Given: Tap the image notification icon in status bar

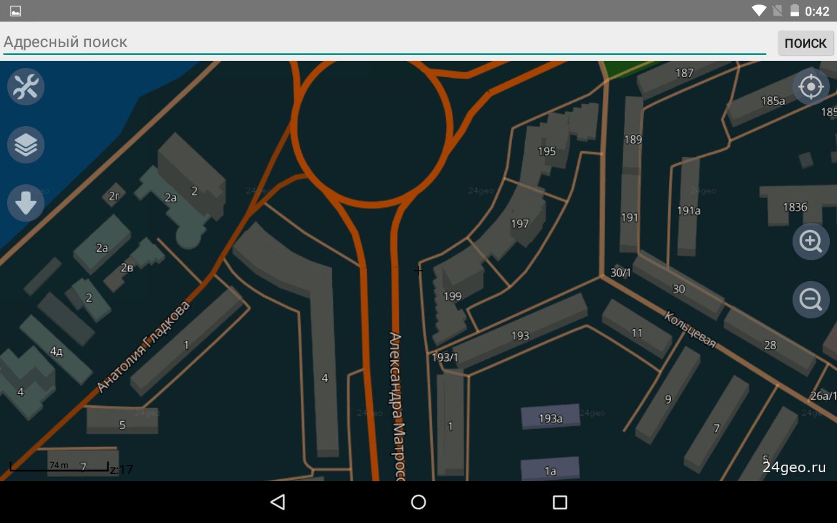Looking at the screenshot, I should [16, 11].
